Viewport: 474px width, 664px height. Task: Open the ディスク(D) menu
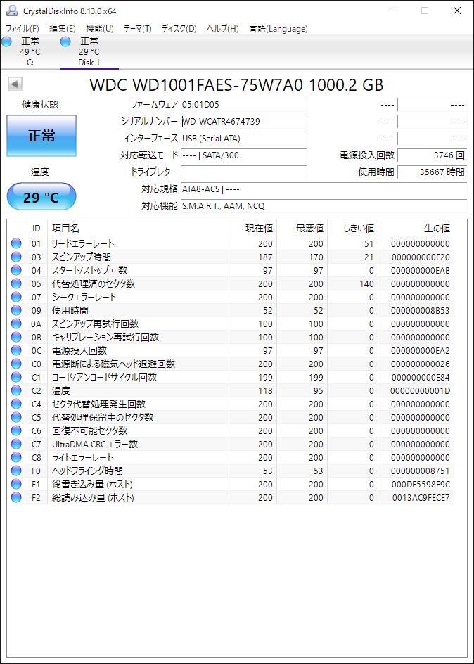pos(179,29)
